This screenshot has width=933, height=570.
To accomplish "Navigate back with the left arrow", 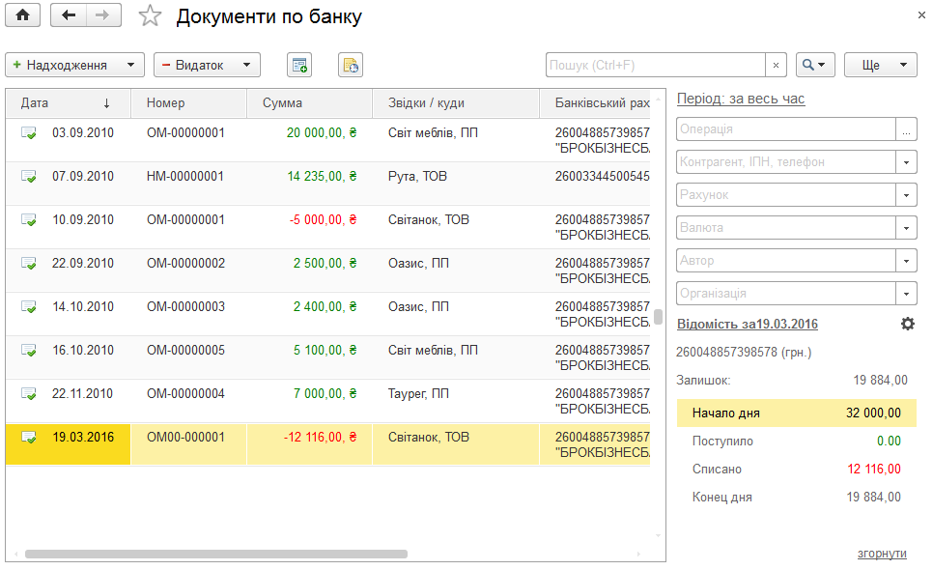I will (69, 15).
